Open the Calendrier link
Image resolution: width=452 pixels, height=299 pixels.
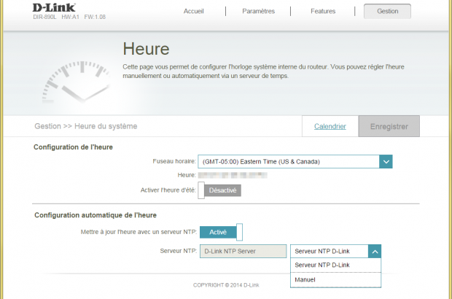330,126
